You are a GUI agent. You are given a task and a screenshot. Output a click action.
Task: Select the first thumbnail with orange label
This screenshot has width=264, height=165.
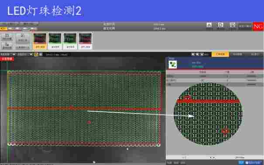point(40,41)
